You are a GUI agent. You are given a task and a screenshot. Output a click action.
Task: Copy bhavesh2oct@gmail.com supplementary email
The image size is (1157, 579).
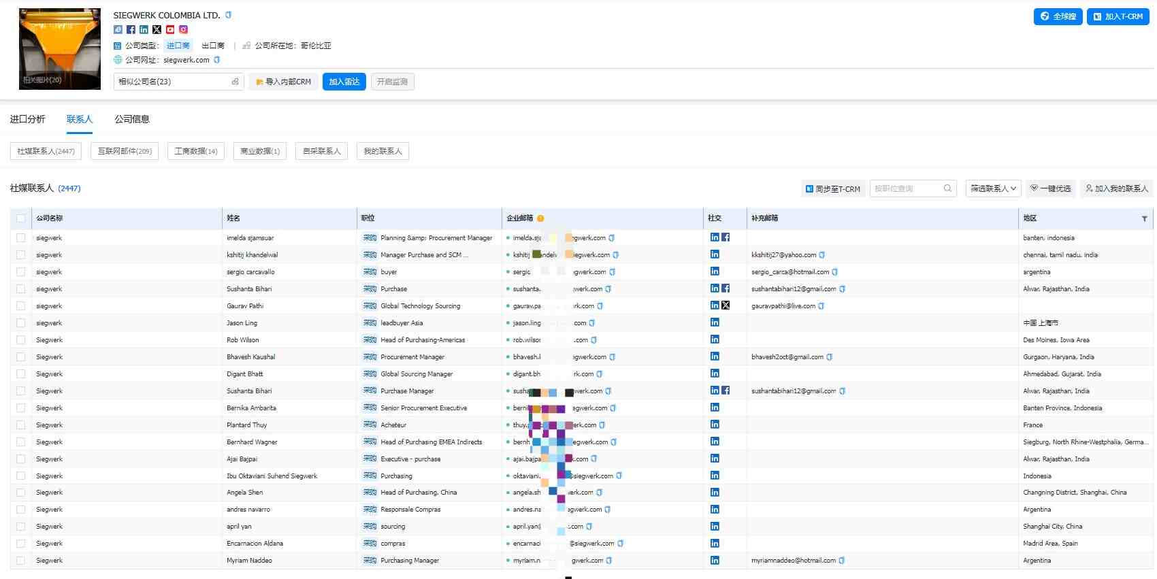pyautogui.click(x=829, y=357)
